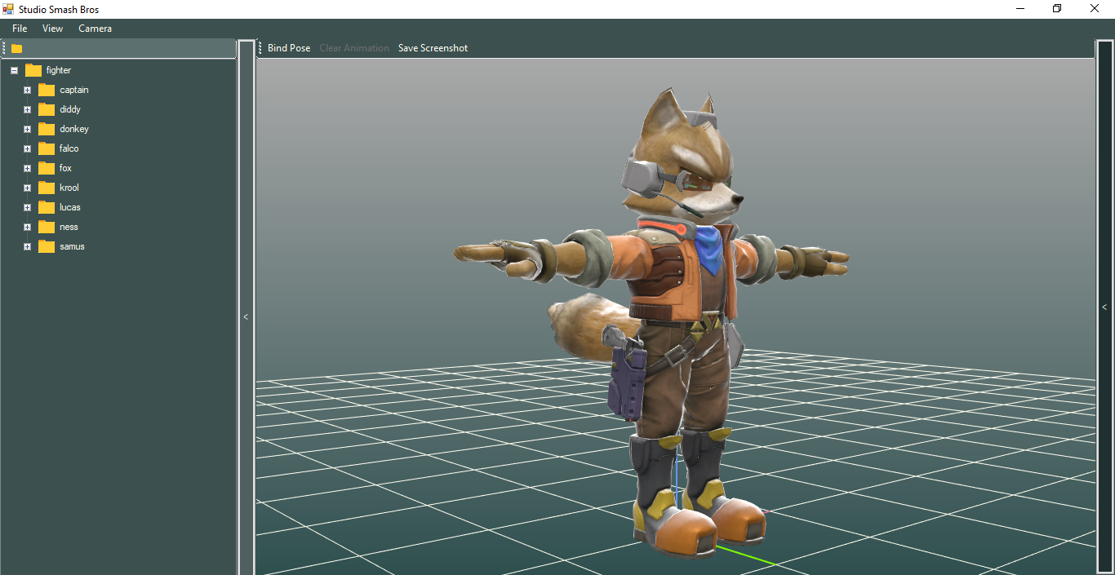Expand the falco folder node

pos(27,148)
